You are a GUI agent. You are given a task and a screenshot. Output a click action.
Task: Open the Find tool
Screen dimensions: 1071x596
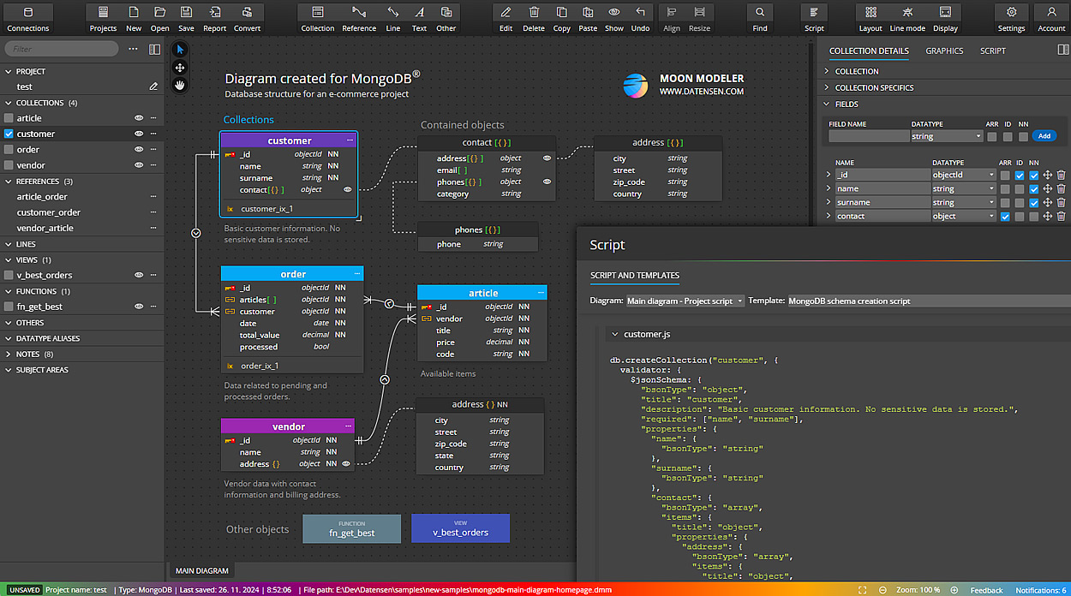760,18
